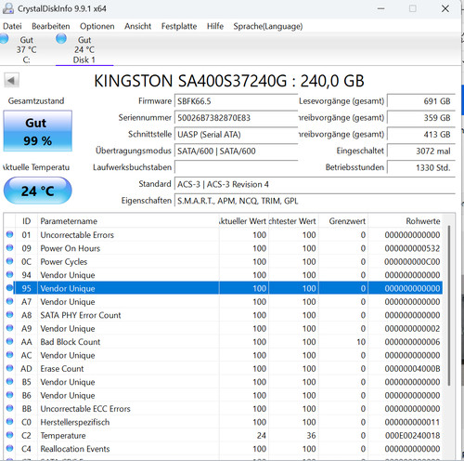Open the Ansicht menu
Viewport: 464px width, 461px height.
click(x=137, y=26)
